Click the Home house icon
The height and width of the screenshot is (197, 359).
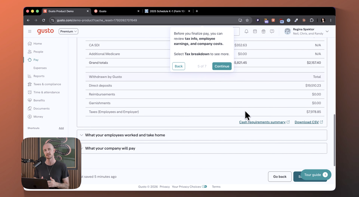point(29,44)
